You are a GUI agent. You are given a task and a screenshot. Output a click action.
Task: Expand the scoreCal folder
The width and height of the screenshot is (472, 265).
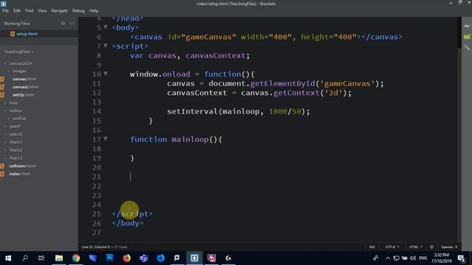tap(9, 119)
